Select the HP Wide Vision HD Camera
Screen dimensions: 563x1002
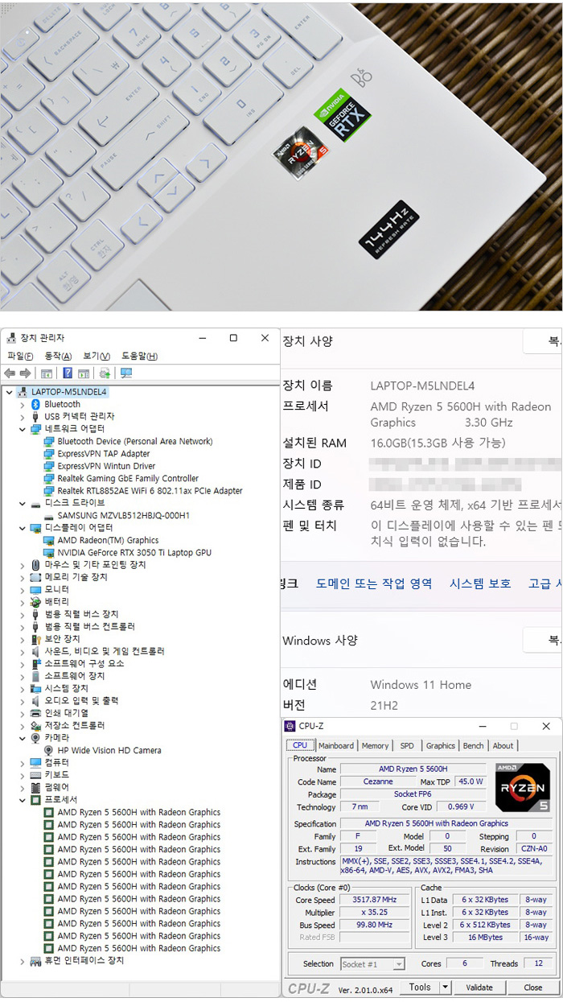pyautogui.click(x=109, y=750)
